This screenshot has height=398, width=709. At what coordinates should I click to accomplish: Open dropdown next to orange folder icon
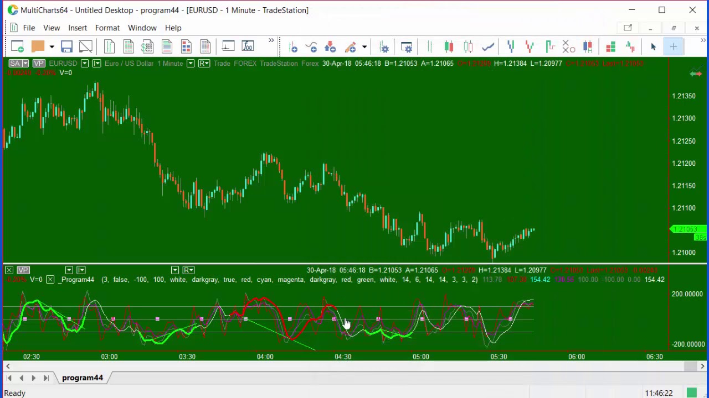pyautogui.click(x=52, y=48)
